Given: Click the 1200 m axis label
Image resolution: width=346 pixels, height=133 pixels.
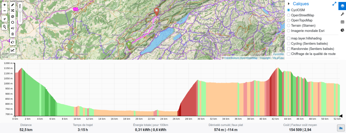Looking at the screenshot, I should tap(8, 63).
